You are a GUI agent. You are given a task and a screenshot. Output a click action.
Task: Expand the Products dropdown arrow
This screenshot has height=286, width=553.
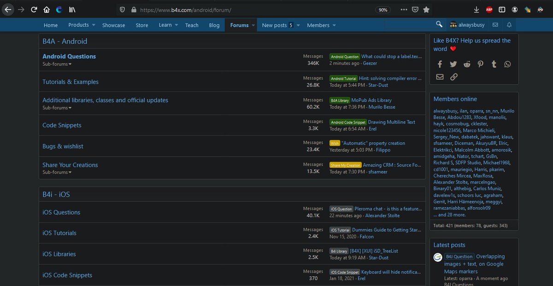[x=94, y=25]
